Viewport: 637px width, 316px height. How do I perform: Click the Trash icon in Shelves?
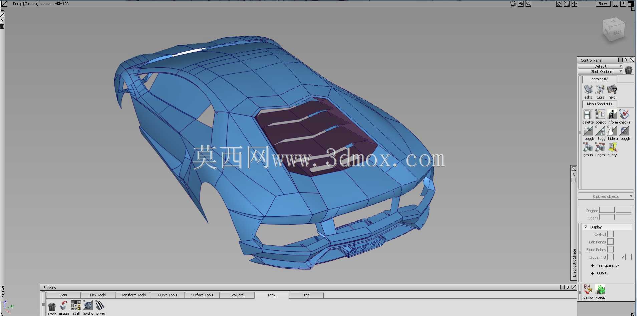coord(52,306)
